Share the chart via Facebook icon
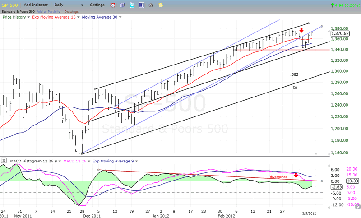361x218 pixels. tap(141, 5)
